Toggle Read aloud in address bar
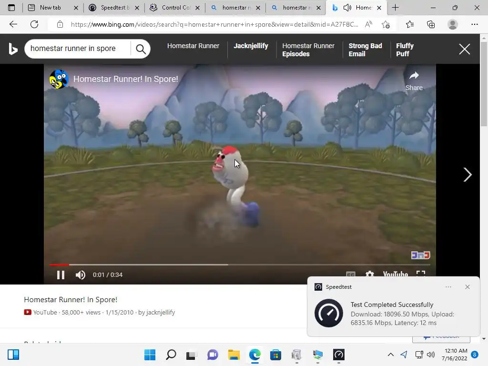This screenshot has width=488, height=366. (x=368, y=24)
